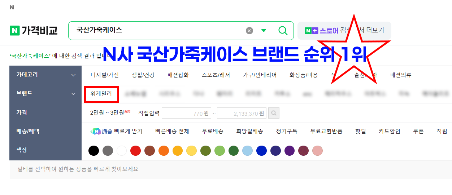This screenshot has height=195, width=452.
Task: Choose the 패션잡화 category
Action: 178,75
